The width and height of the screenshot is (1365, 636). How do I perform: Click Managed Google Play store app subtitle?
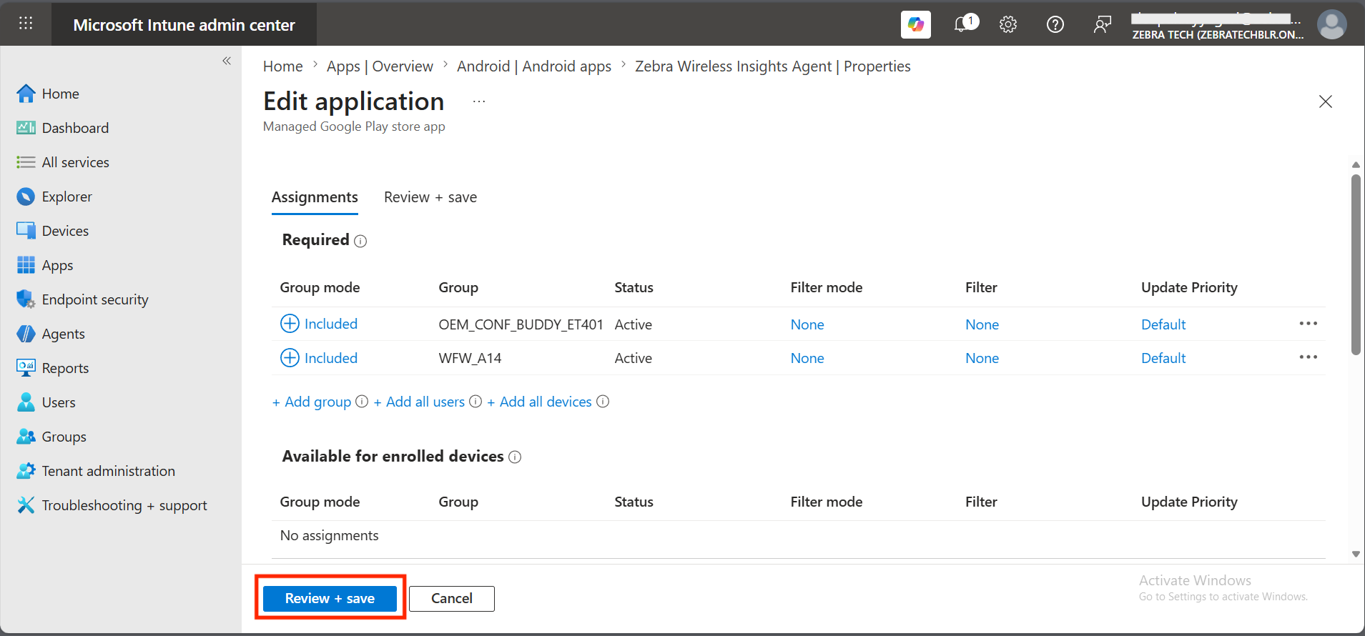(x=354, y=126)
